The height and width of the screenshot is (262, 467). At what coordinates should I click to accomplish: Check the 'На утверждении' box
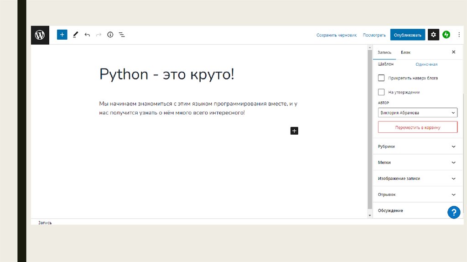point(381,92)
